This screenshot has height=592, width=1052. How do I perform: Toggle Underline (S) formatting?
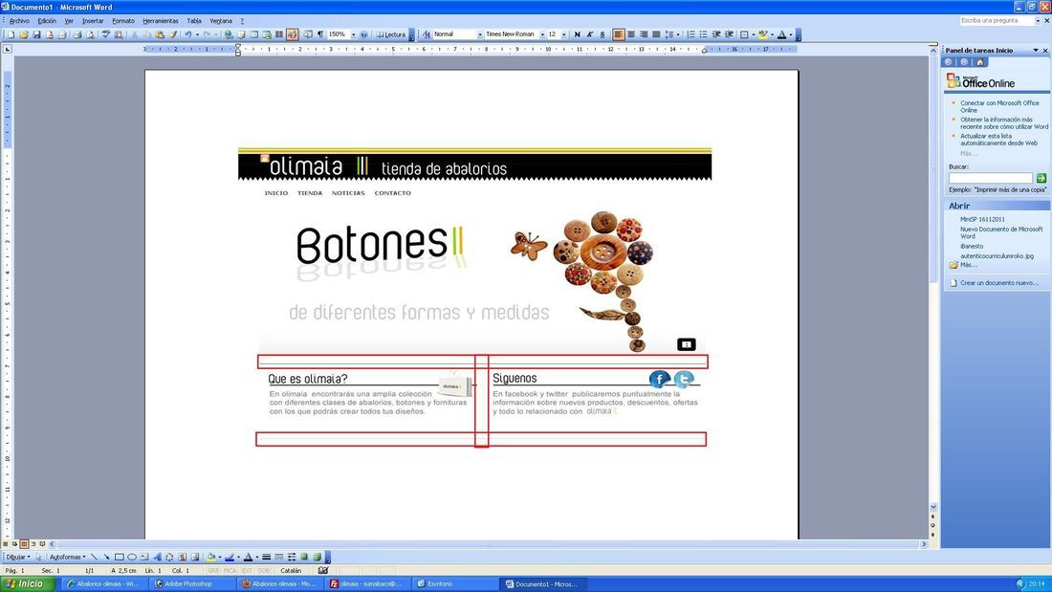pyautogui.click(x=603, y=34)
